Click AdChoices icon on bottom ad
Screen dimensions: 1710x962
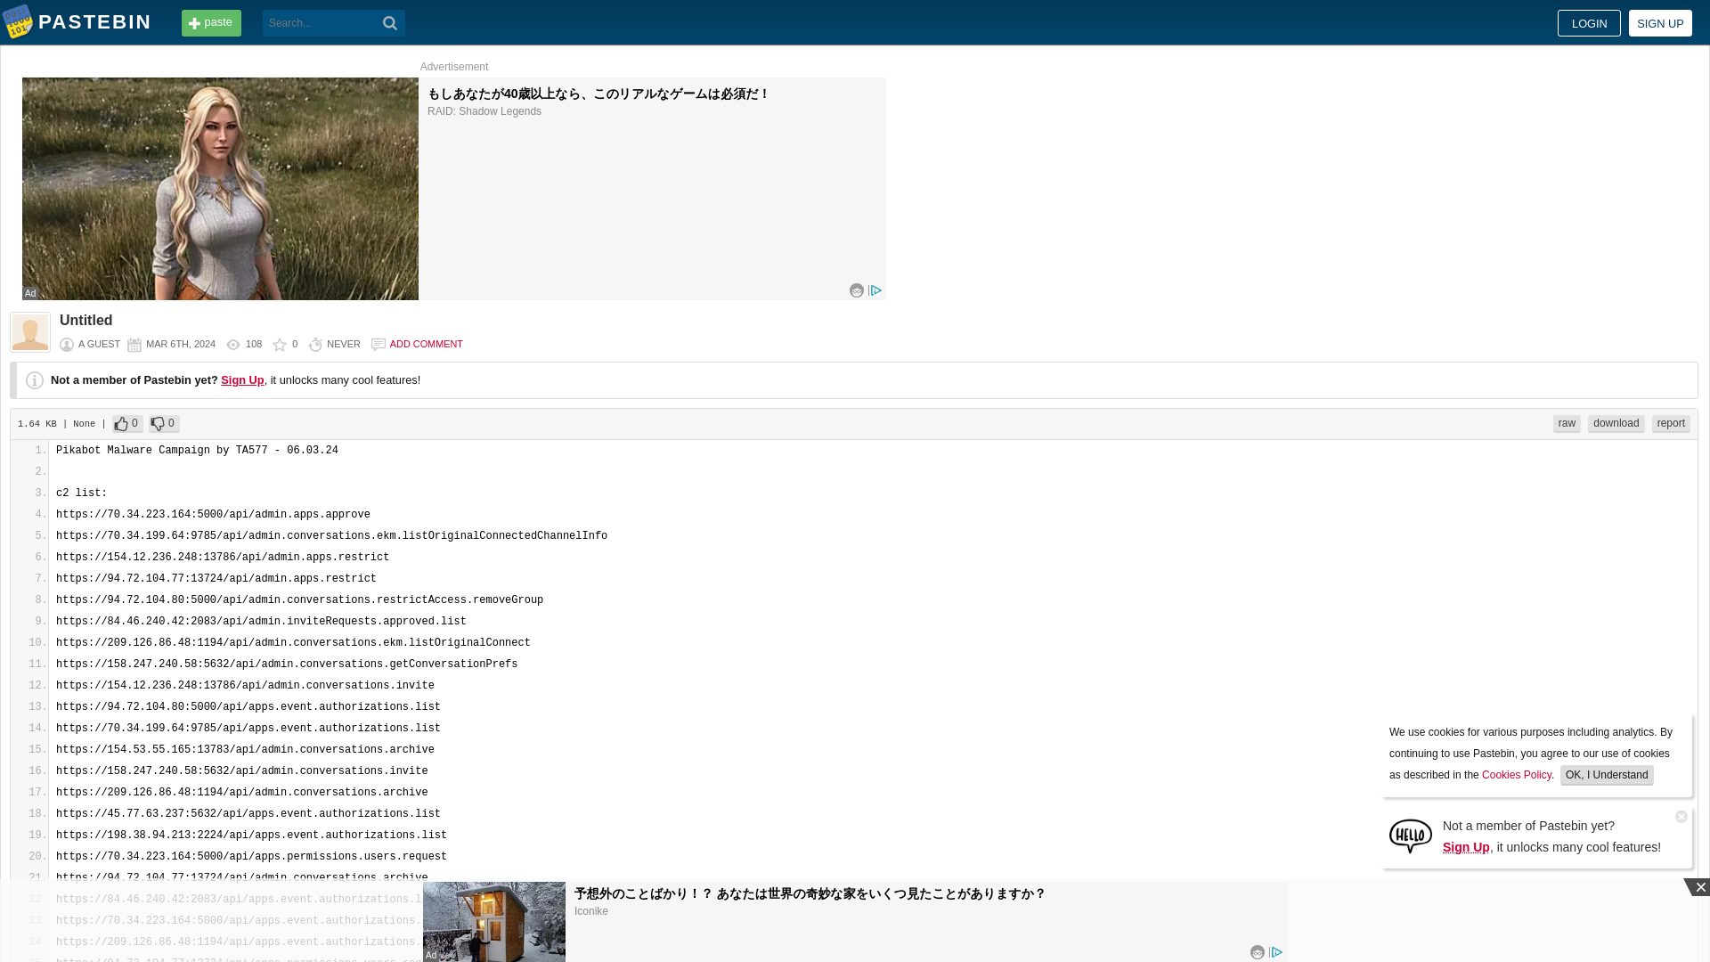click(x=1276, y=952)
